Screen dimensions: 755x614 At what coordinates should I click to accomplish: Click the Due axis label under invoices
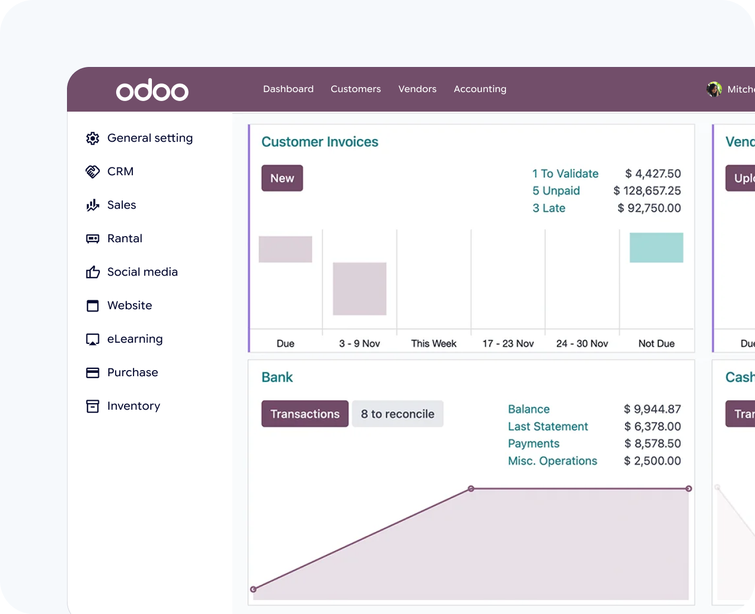tap(285, 344)
